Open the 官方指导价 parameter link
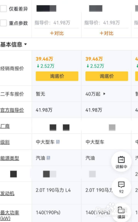Viewport: 138px width, 222px height. pyautogui.click(x=12, y=110)
